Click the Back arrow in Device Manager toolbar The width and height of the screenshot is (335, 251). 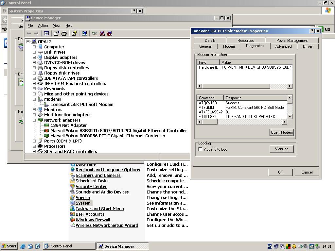pos(29,34)
